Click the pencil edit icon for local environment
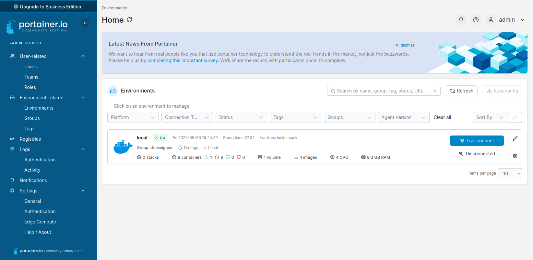The width and height of the screenshot is (533, 260). [515, 138]
